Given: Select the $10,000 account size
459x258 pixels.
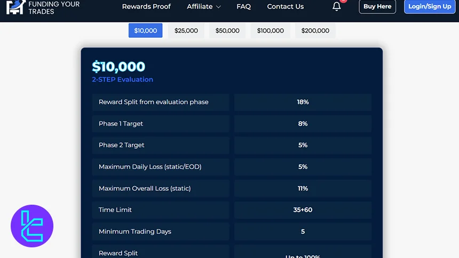Looking at the screenshot, I should coord(145,30).
